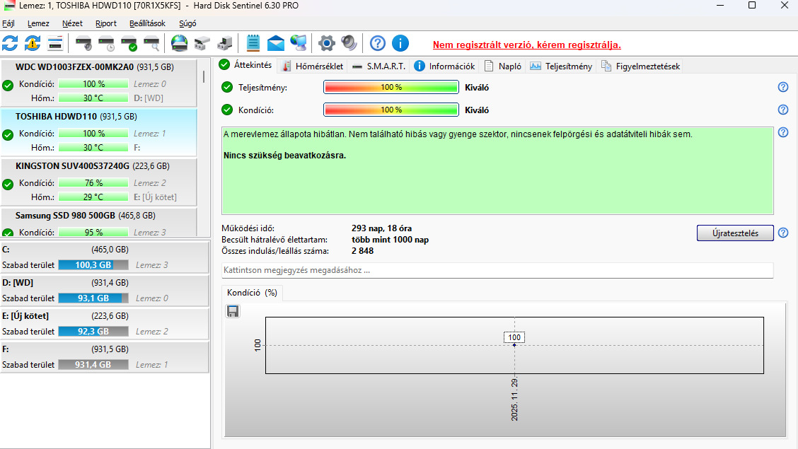This screenshot has height=449, width=798.
Task: Click the blue info icon in toolbar
Action: tap(400, 43)
